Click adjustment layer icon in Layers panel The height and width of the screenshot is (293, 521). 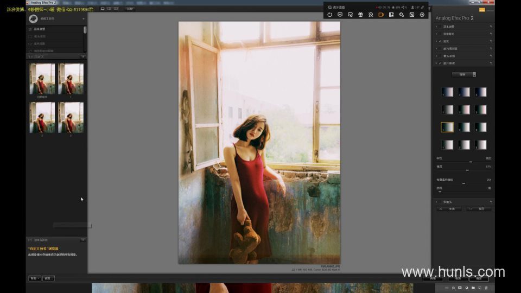pos(467,288)
